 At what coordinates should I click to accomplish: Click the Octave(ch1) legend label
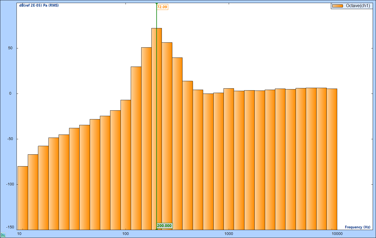(x=358, y=6)
